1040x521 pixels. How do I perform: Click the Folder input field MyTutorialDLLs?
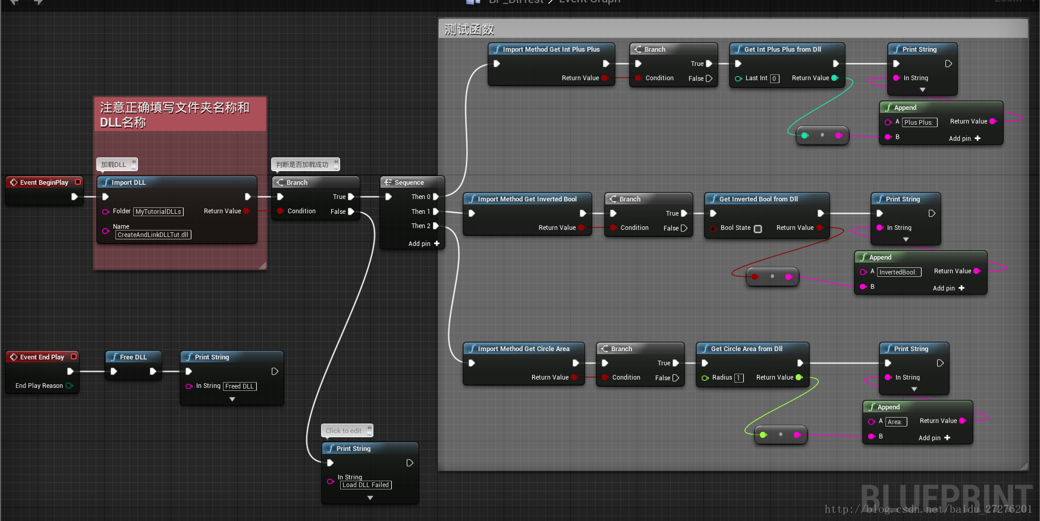(x=159, y=211)
